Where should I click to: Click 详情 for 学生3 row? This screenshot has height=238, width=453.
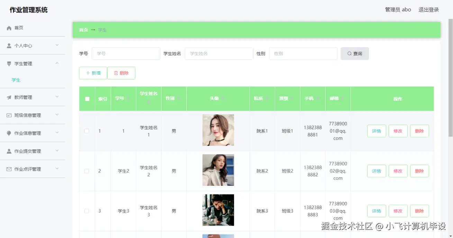click(377, 211)
